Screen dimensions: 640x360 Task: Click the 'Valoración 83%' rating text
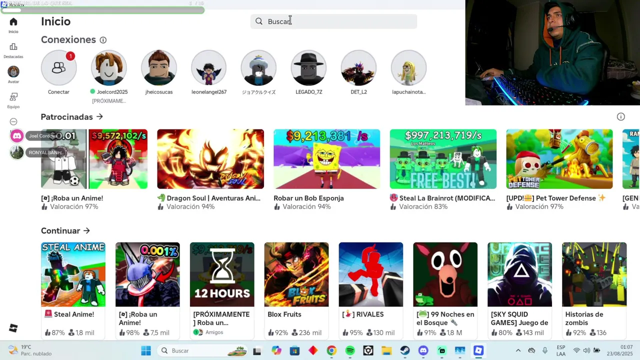(x=423, y=206)
